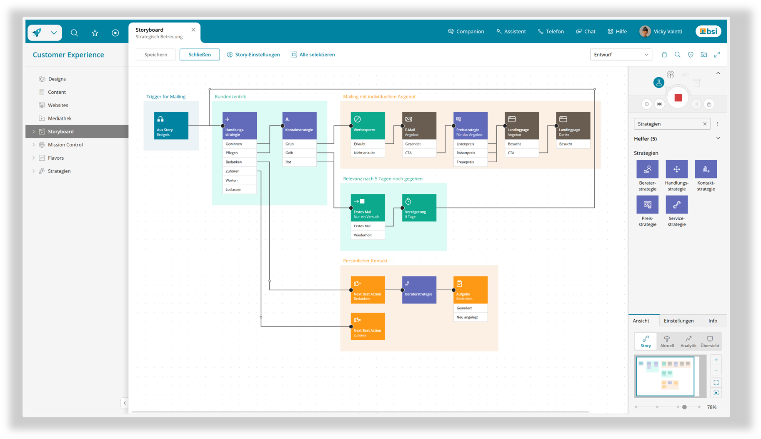Click the archive box icon
Image resolution: width=761 pixels, height=439 pixels.
(x=697, y=83)
